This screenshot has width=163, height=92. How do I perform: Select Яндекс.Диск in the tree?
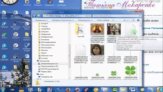46,72
